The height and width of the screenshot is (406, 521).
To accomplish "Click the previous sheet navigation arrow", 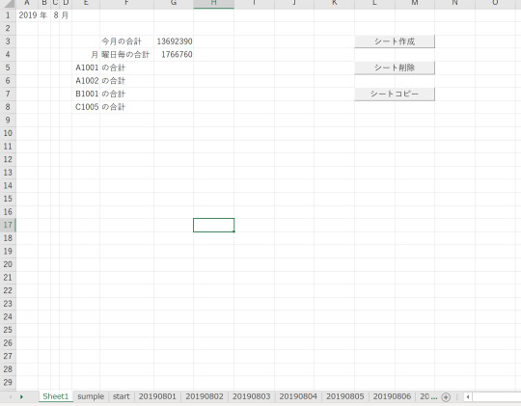I will [11, 396].
